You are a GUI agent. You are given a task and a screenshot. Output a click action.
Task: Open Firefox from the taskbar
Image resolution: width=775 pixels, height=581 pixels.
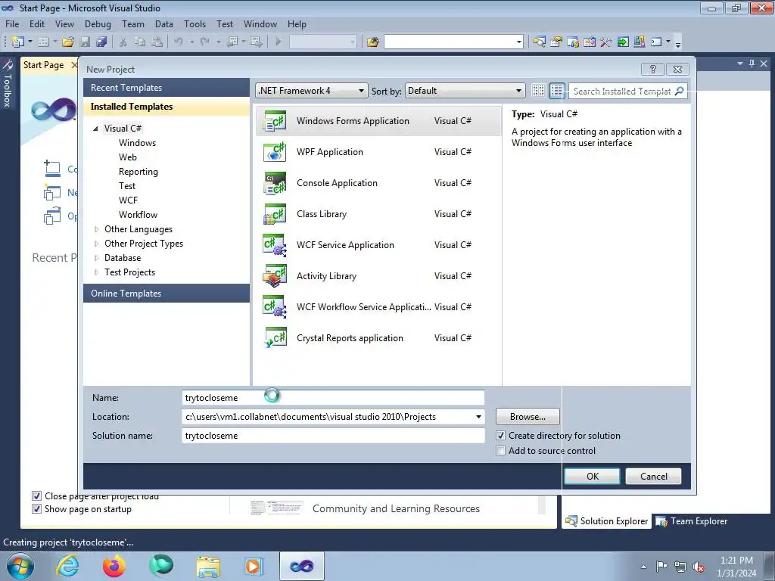click(114, 566)
